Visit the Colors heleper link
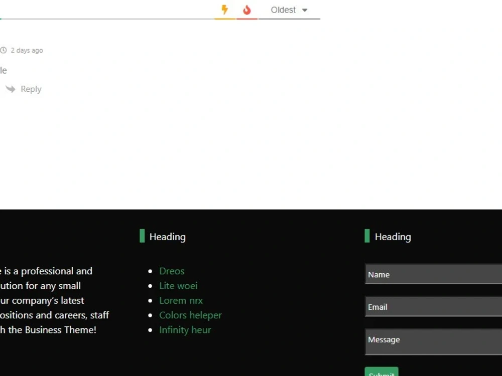Screen dimensions: 502x376 click(190, 315)
